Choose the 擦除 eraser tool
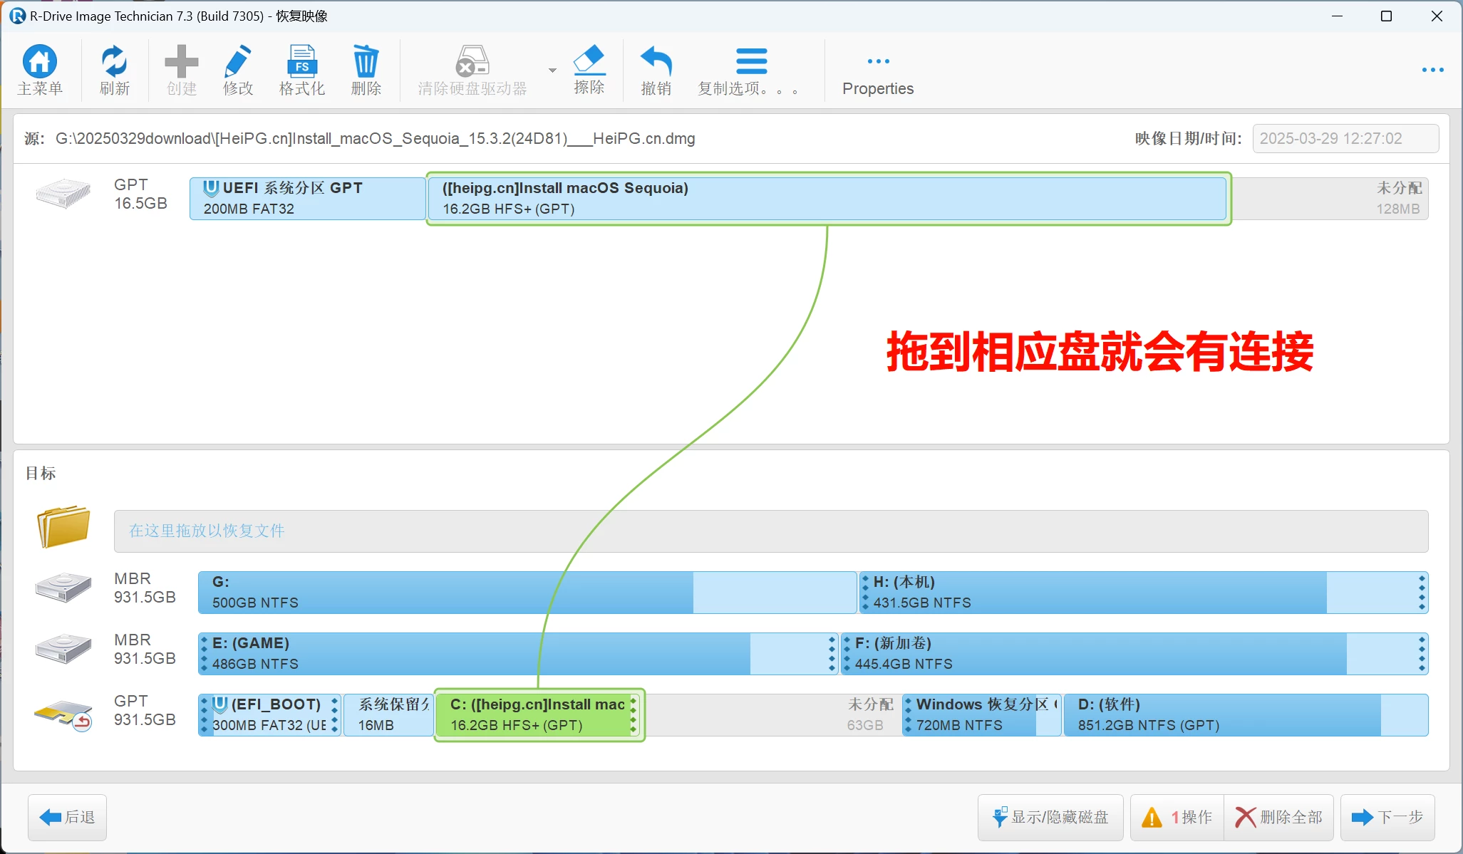Viewport: 1463px width, 854px height. click(x=589, y=70)
